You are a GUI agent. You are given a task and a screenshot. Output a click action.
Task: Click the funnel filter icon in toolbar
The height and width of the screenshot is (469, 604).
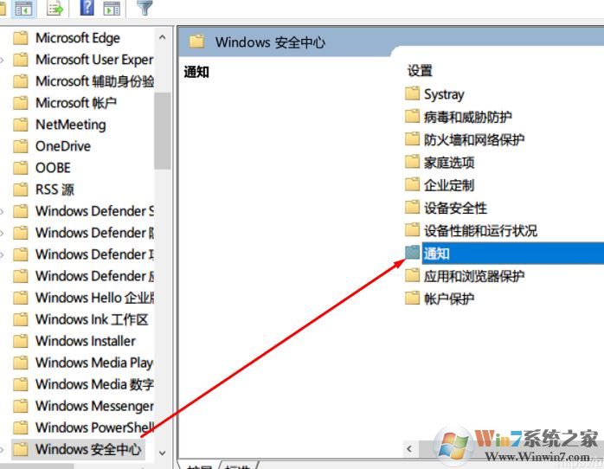pos(145,8)
